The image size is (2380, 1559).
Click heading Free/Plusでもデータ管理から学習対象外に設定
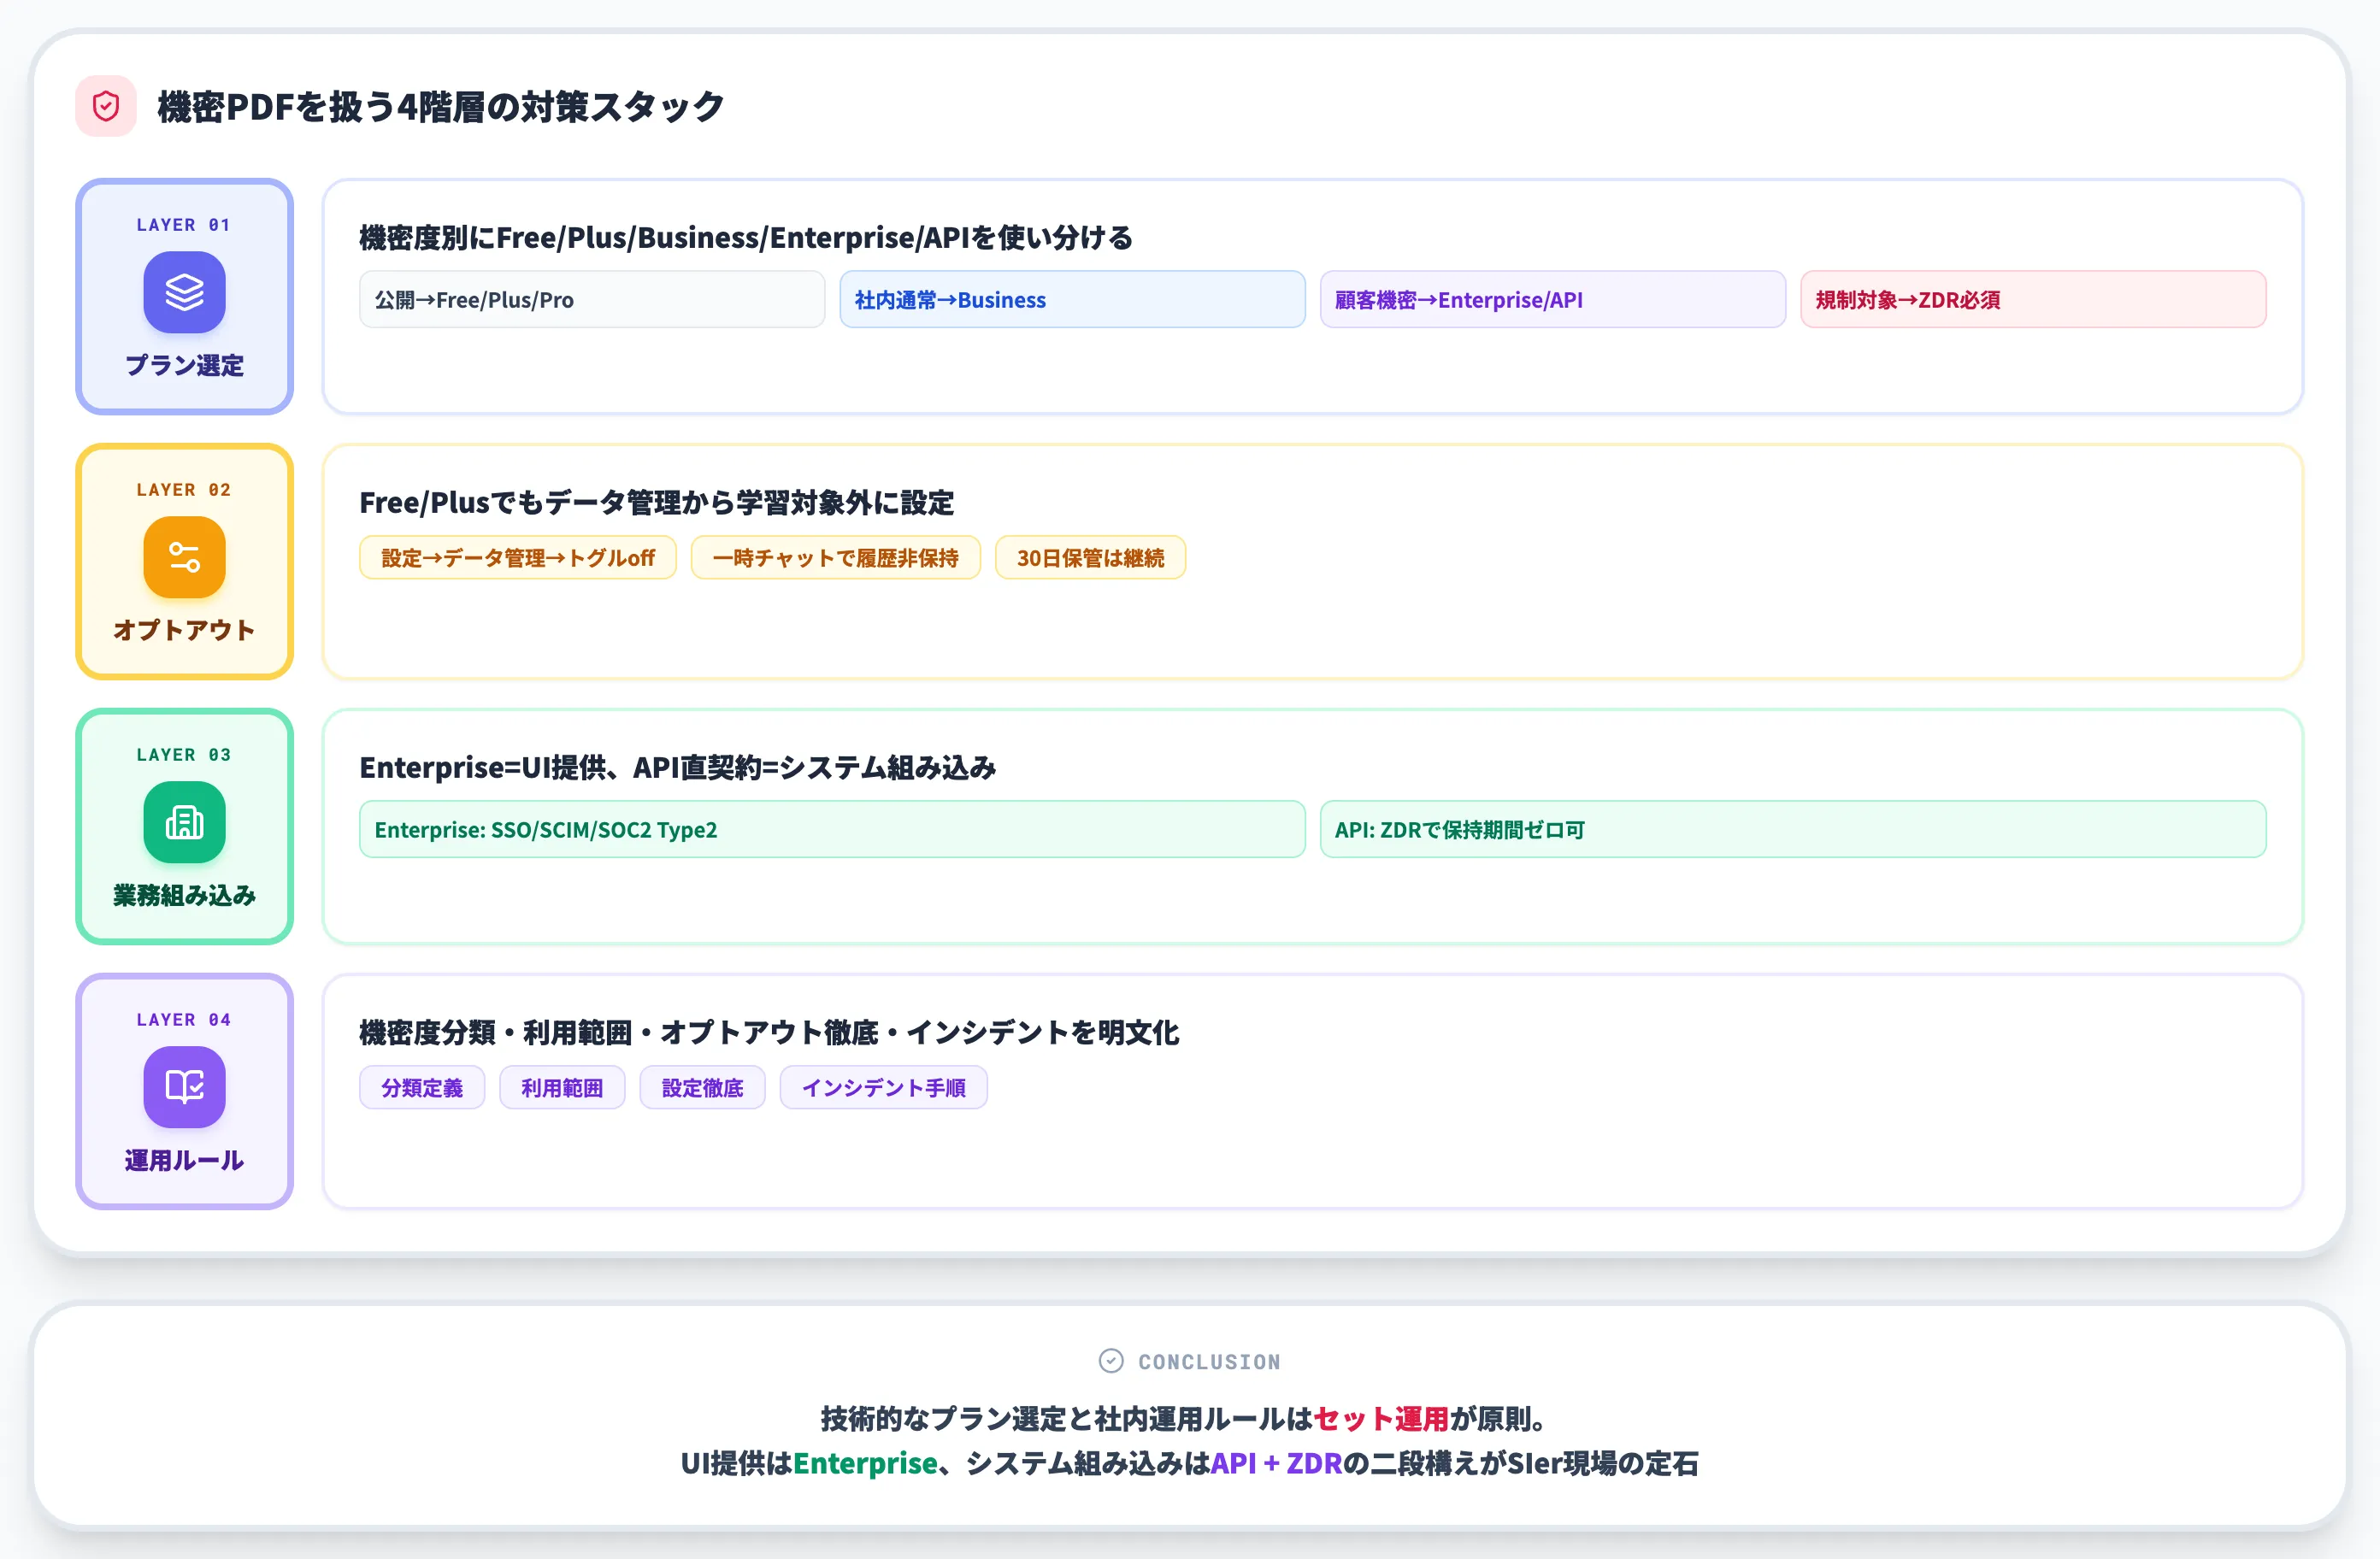point(656,502)
